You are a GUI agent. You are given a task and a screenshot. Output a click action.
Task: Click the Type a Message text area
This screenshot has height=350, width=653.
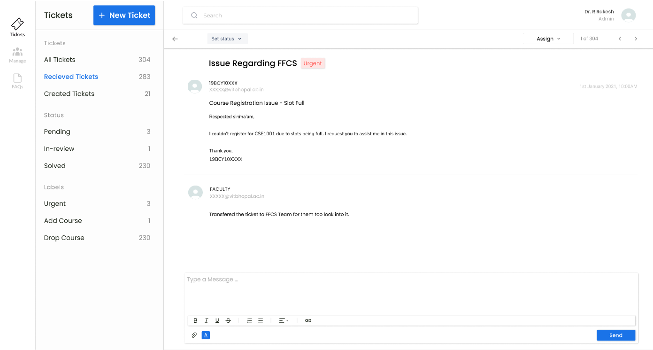tap(411, 294)
